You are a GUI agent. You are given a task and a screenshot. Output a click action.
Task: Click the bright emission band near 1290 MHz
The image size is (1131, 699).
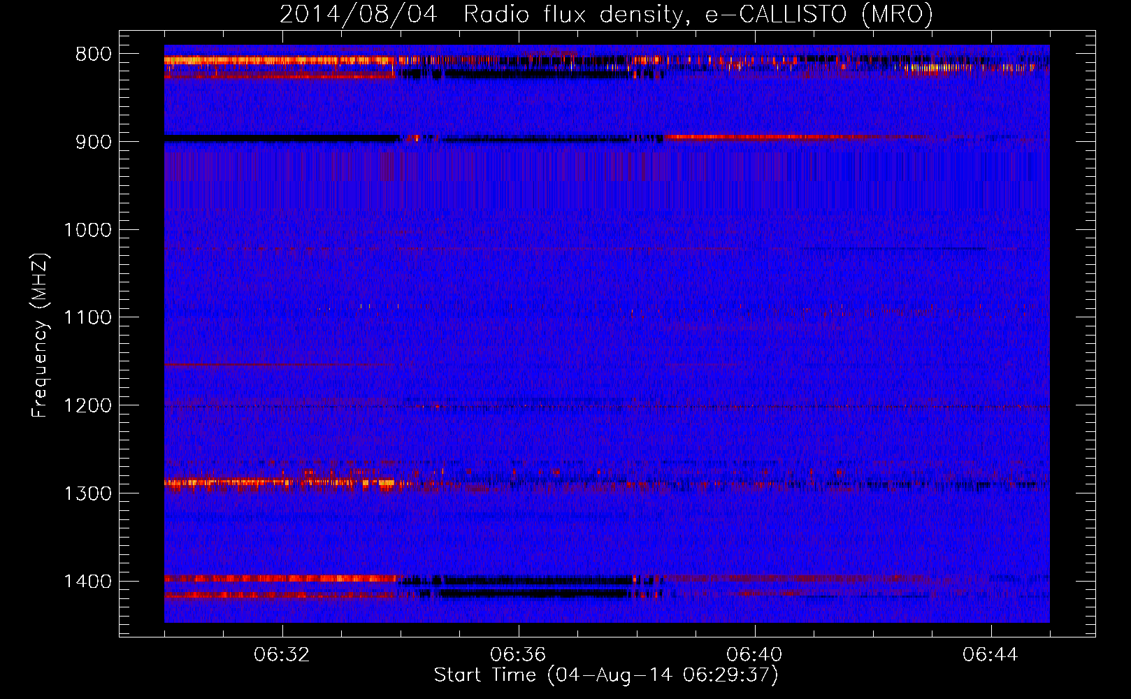point(280,482)
